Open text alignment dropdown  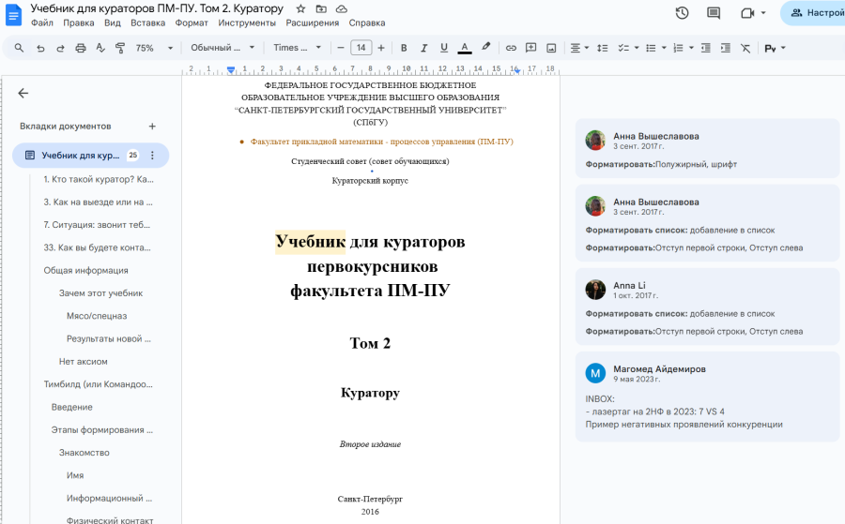click(x=579, y=48)
